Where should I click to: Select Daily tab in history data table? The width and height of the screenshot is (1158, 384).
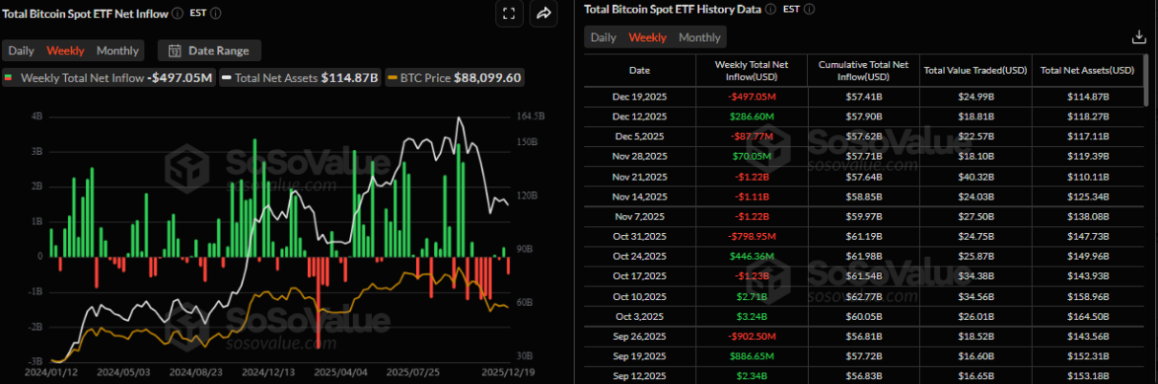click(603, 37)
